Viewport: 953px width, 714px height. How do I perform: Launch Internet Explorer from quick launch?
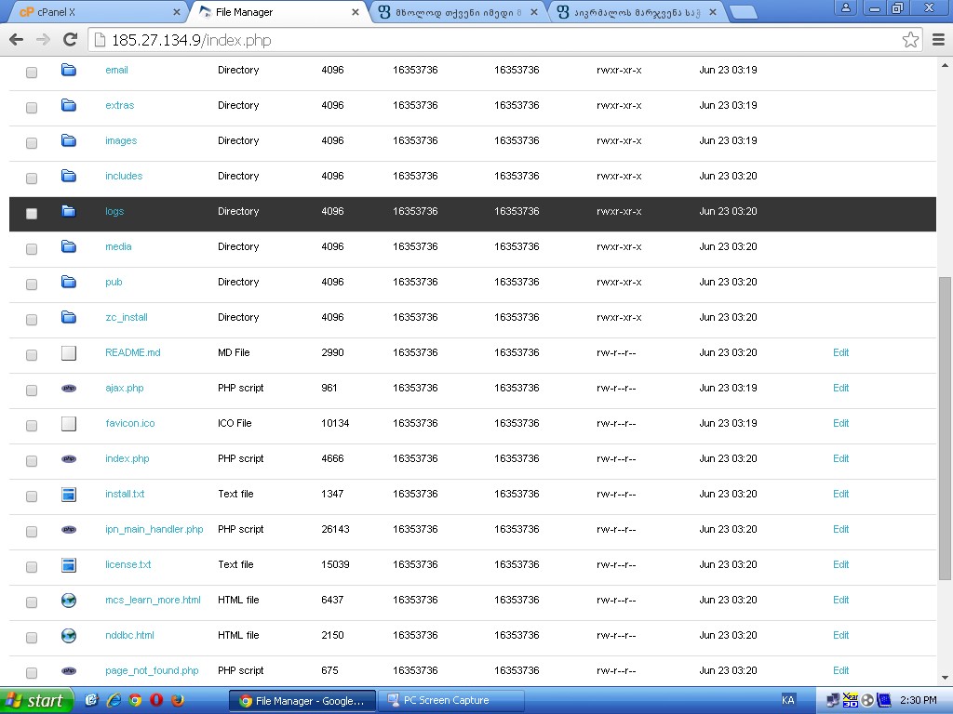pos(114,700)
